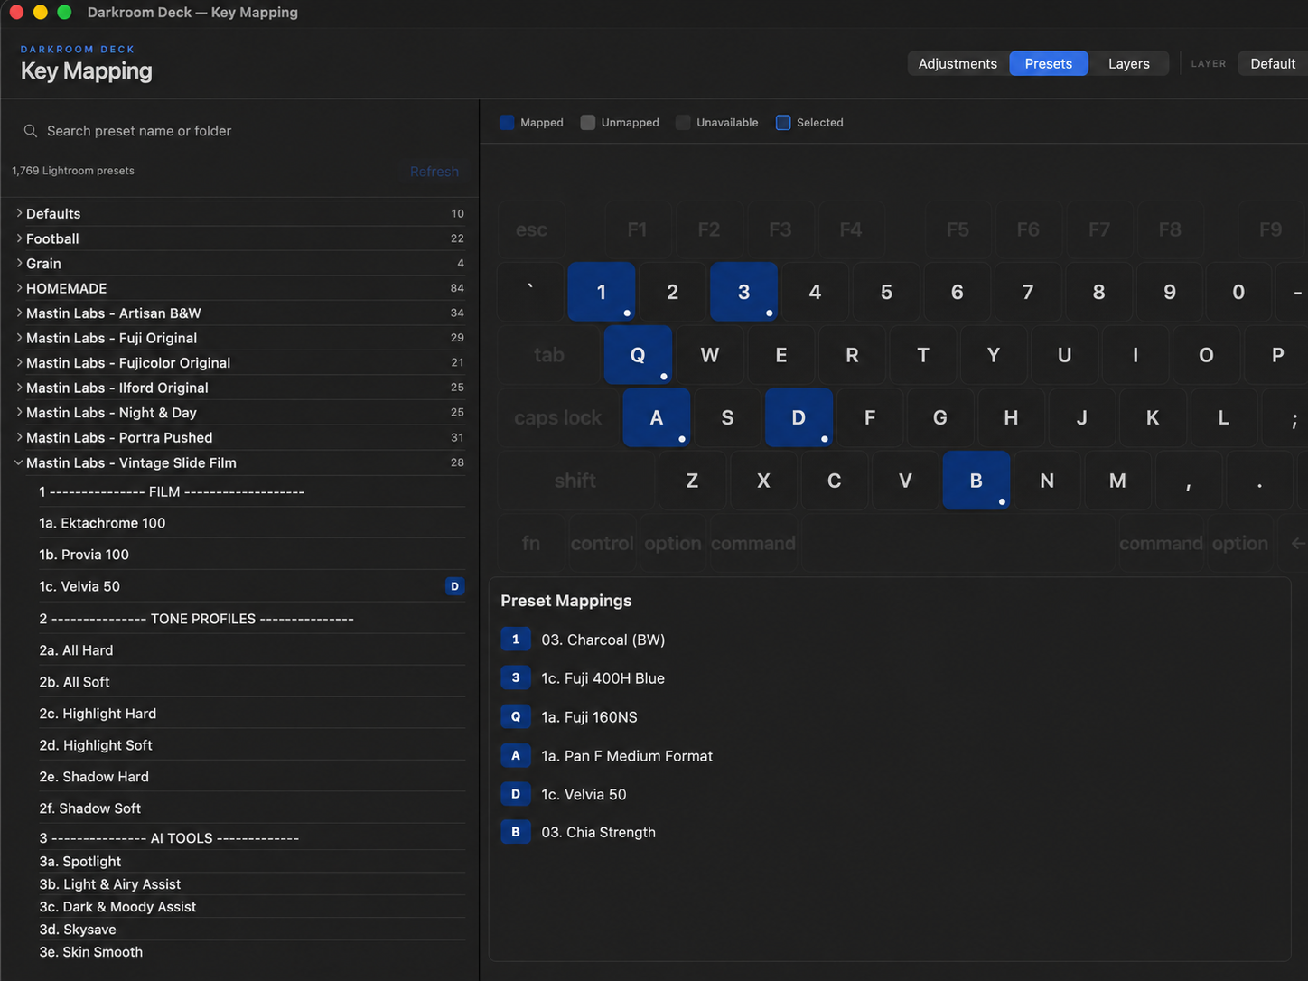Select the mapped 3 key on the keyboard
This screenshot has height=981, width=1308.
pos(743,292)
